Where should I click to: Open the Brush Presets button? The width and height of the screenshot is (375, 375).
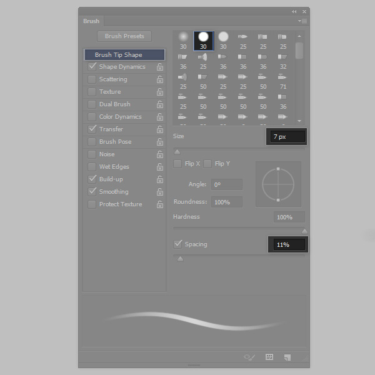pos(124,36)
